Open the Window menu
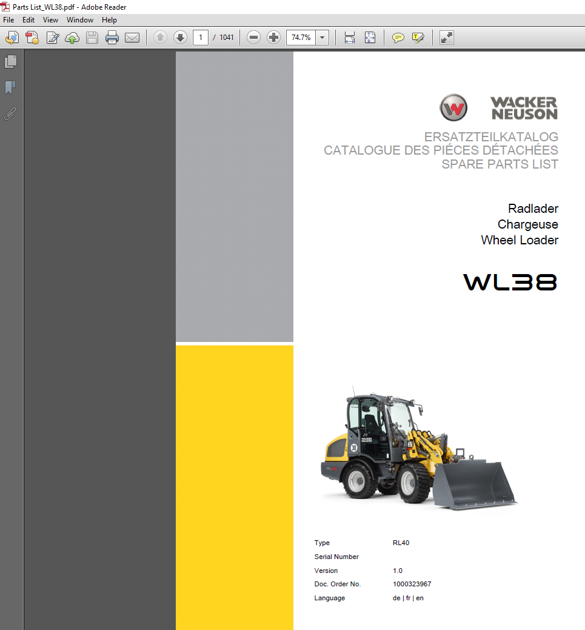The image size is (585, 630). click(79, 19)
